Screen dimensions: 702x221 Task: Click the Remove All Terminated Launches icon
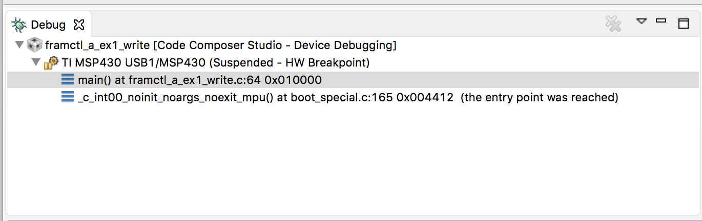pos(613,23)
